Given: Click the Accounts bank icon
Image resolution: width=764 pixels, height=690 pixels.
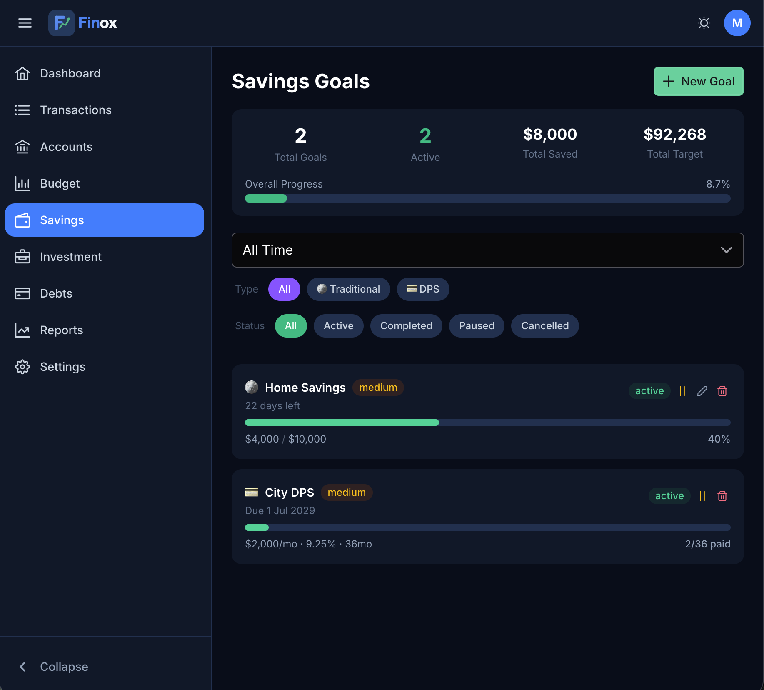Looking at the screenshot, I should click(22, 147).
